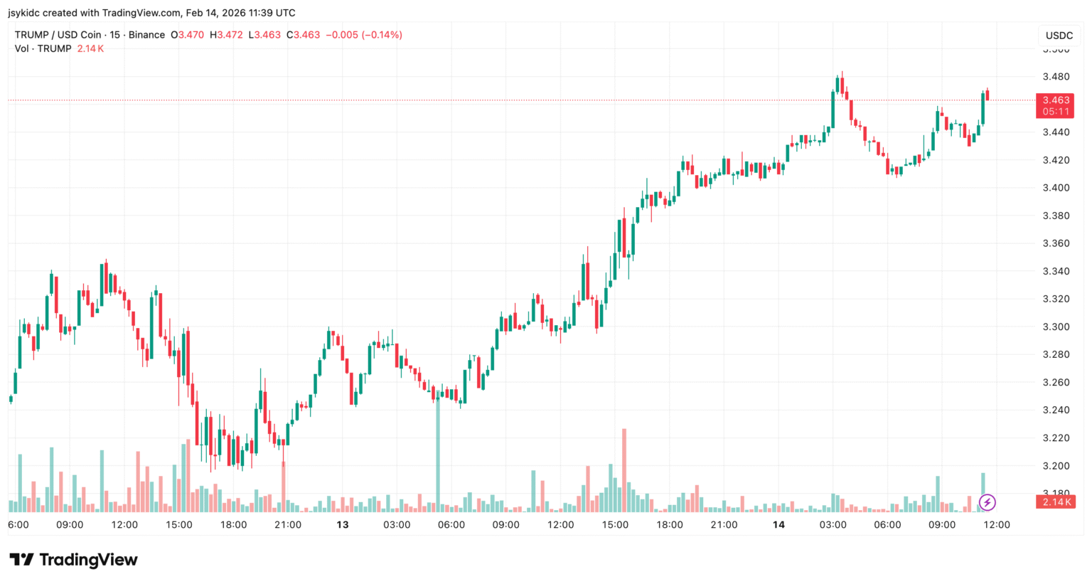Click the tall red volume bar near 15:00
The width and height of the screenshot is (1092, 584).
624,470
